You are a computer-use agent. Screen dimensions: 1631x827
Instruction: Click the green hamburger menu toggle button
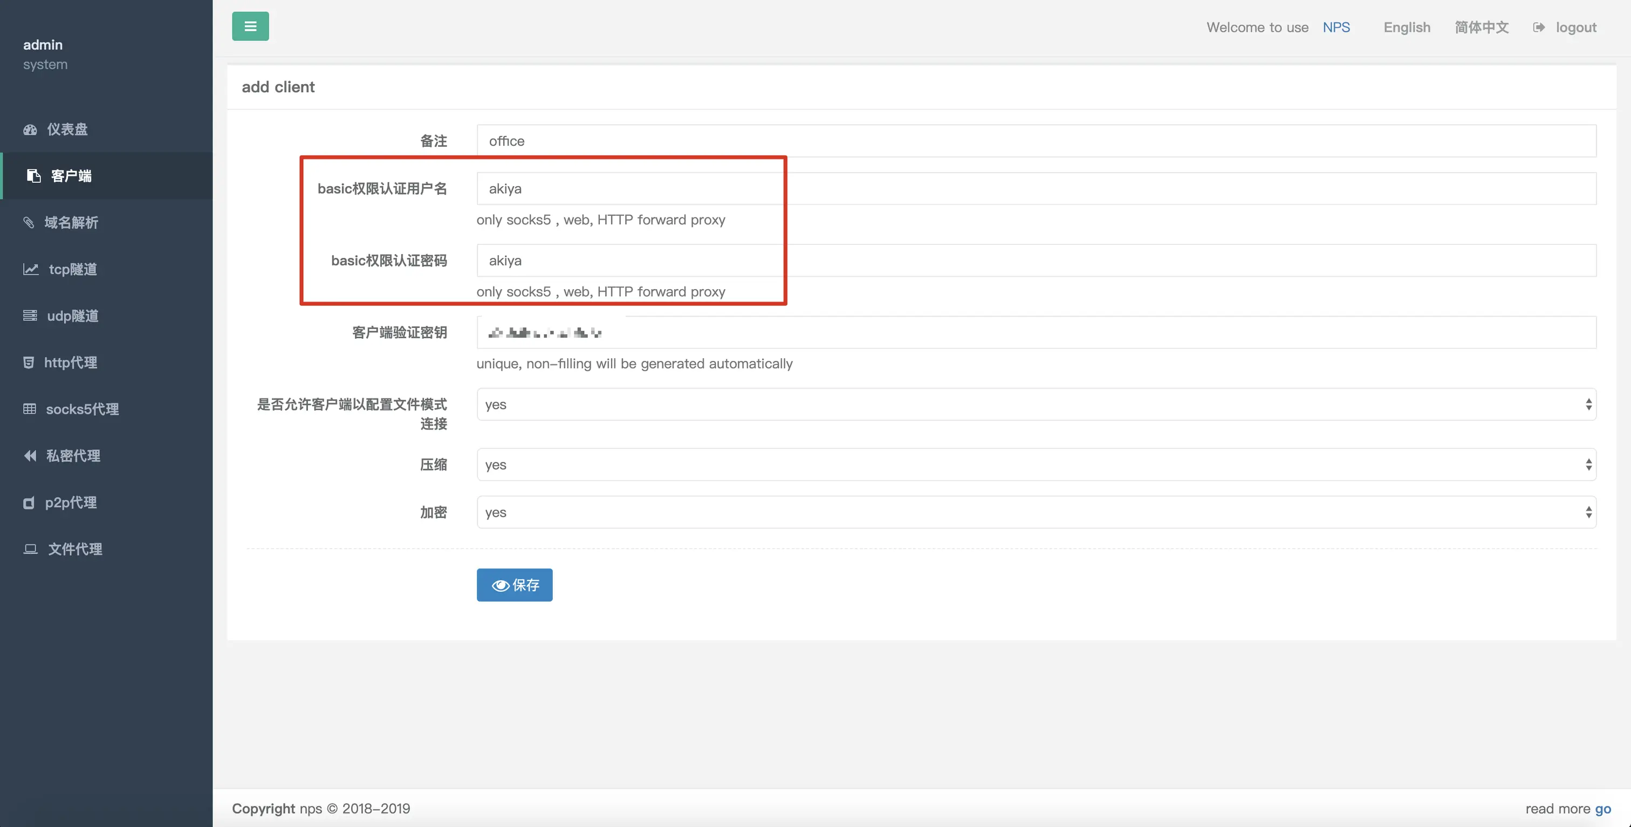click(x=250, y=26)
